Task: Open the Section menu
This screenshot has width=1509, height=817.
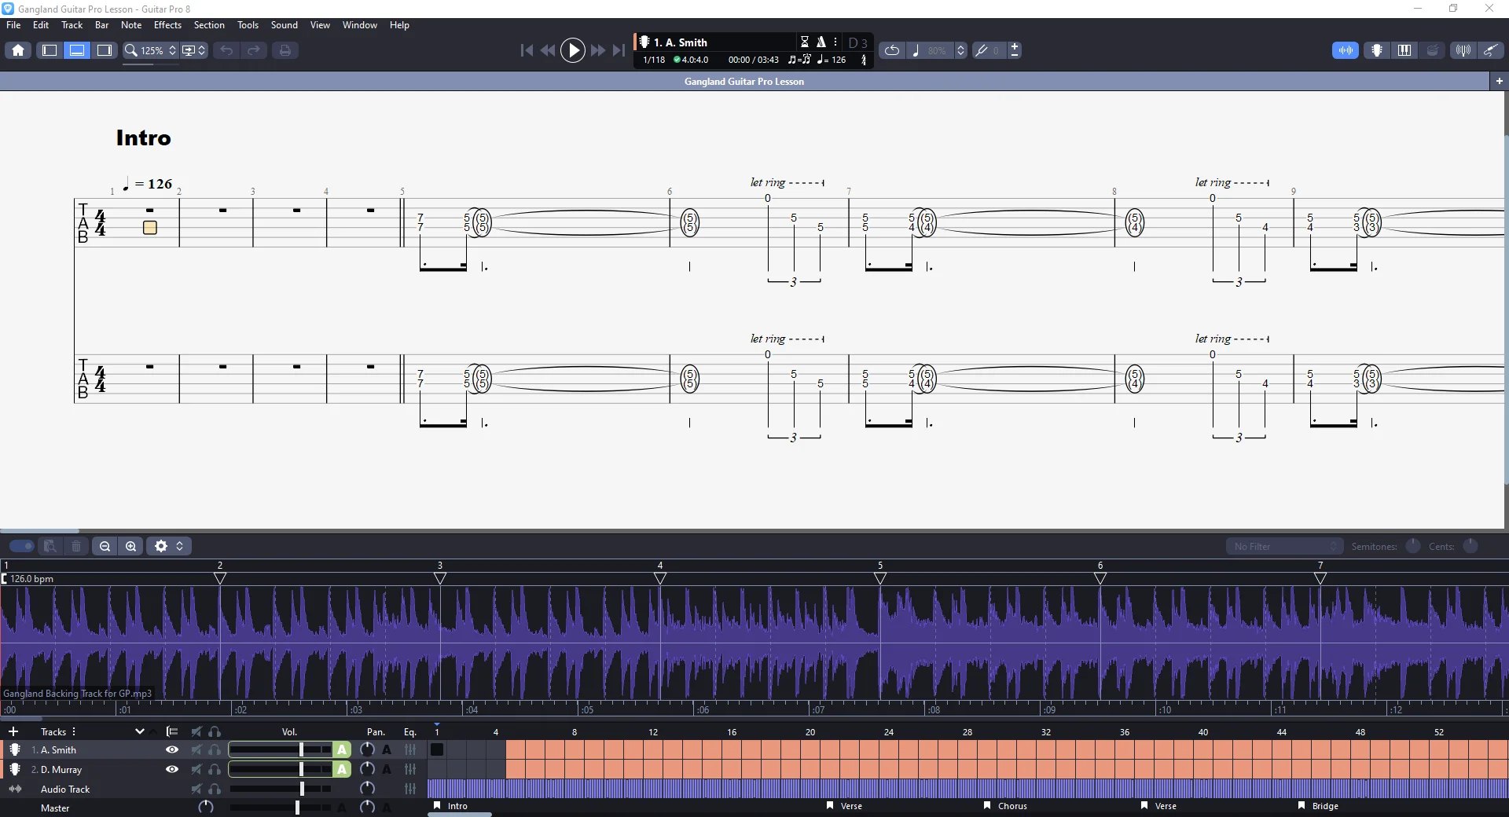Action: pyautogui.click(x=209, y=25)
